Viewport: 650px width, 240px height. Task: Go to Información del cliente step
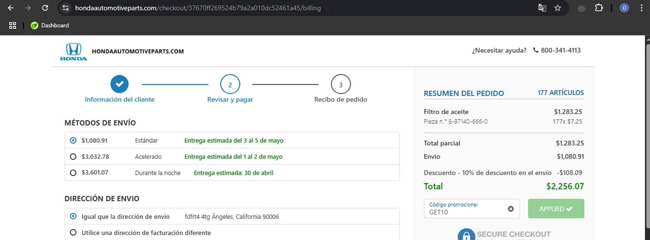[x=120, y=99]
